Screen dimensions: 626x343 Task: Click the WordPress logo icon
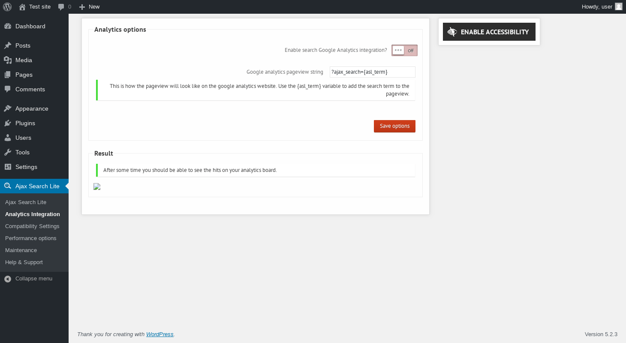pyautogui.click(x=7, y=7)
